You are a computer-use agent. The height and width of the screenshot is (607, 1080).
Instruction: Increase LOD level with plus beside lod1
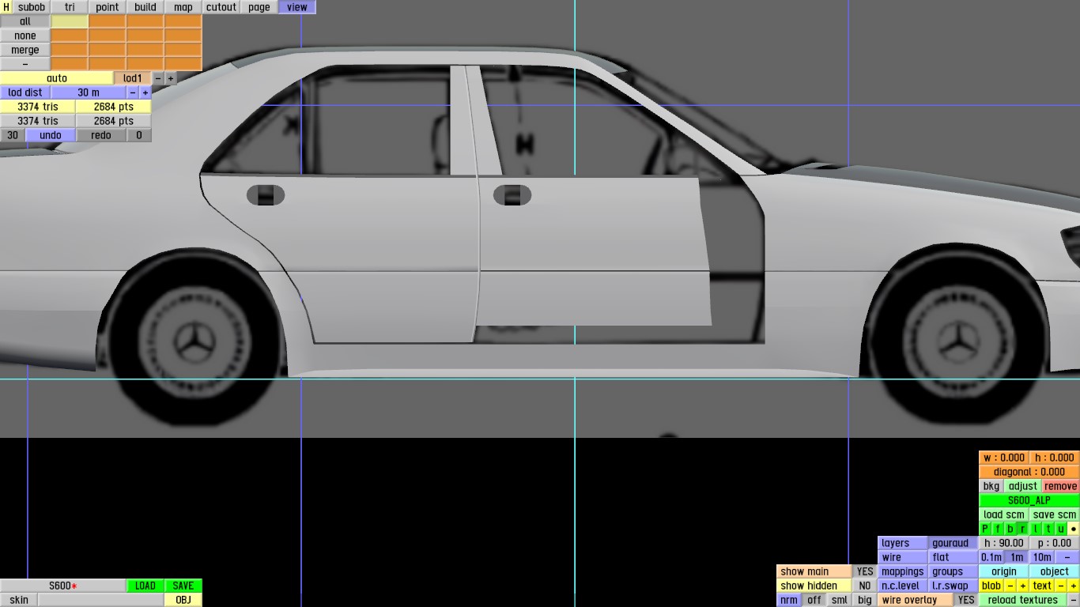click(x=171, y=78)
